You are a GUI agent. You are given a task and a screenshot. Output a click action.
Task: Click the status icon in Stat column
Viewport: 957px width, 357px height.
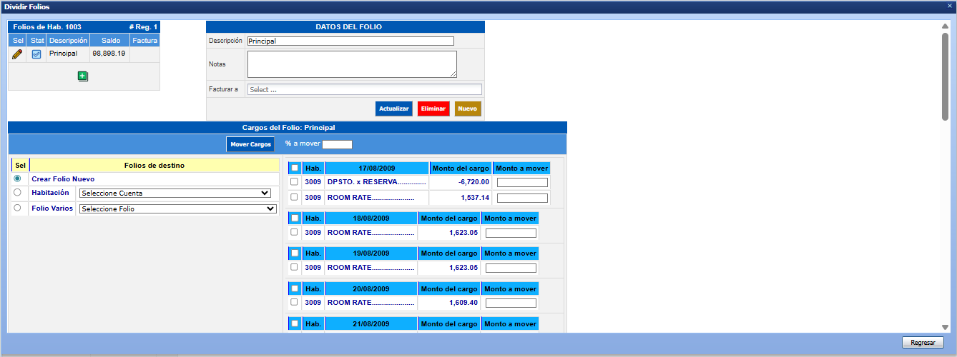tap(36, 54)
